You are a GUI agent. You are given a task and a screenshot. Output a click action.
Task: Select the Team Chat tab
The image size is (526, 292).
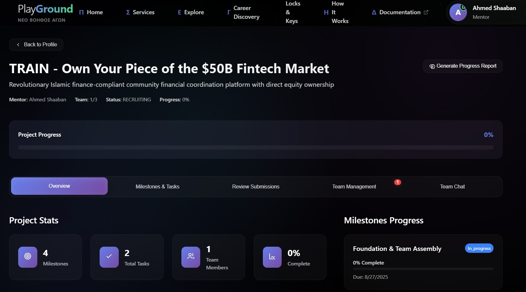point(452,187)
